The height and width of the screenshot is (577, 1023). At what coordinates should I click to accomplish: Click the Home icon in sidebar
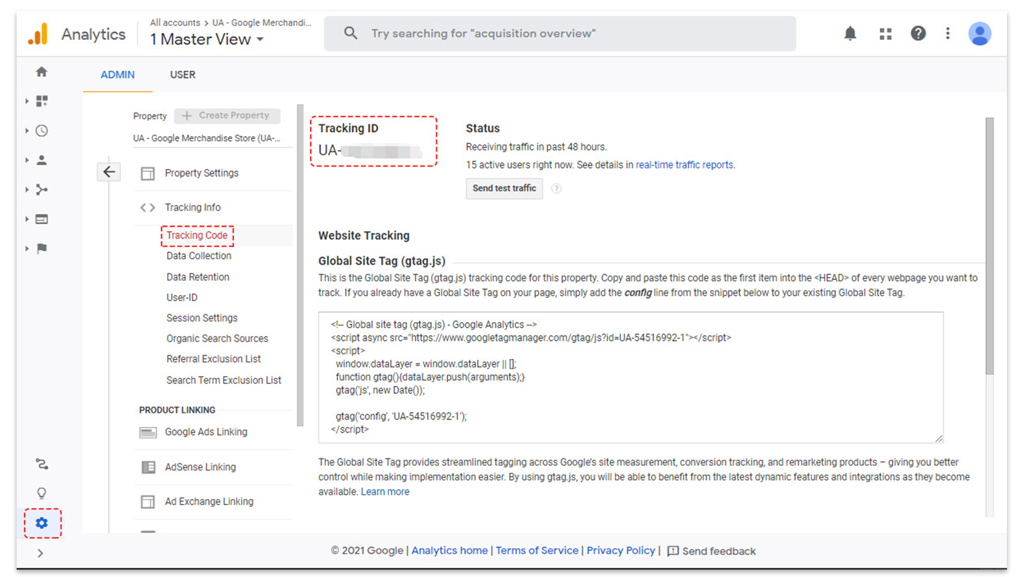pyautogui.click(x=41, y=72)
